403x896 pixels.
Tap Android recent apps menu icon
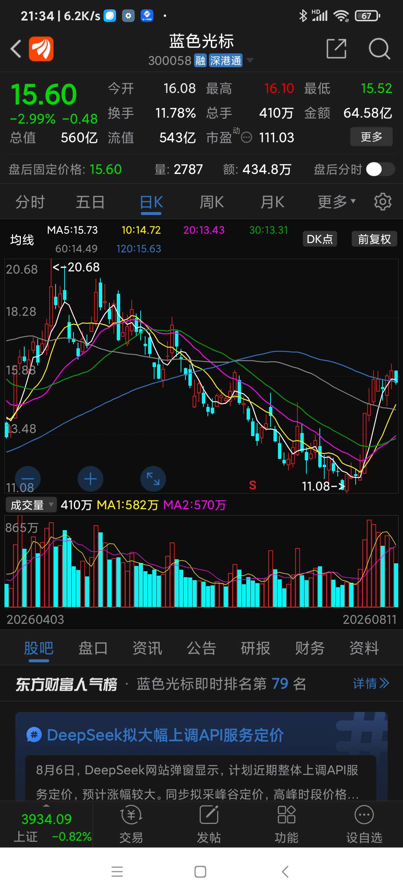(x=117, y=872)
